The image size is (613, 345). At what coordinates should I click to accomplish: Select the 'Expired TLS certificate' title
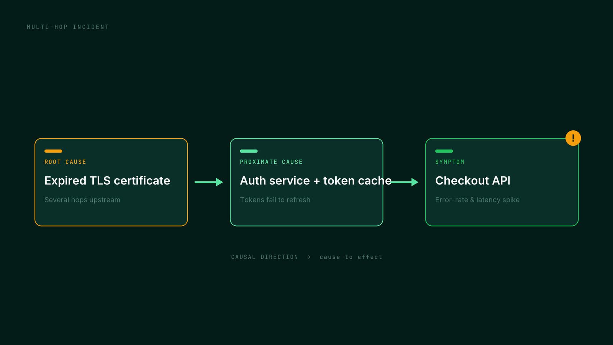click(x=107, y=181)
